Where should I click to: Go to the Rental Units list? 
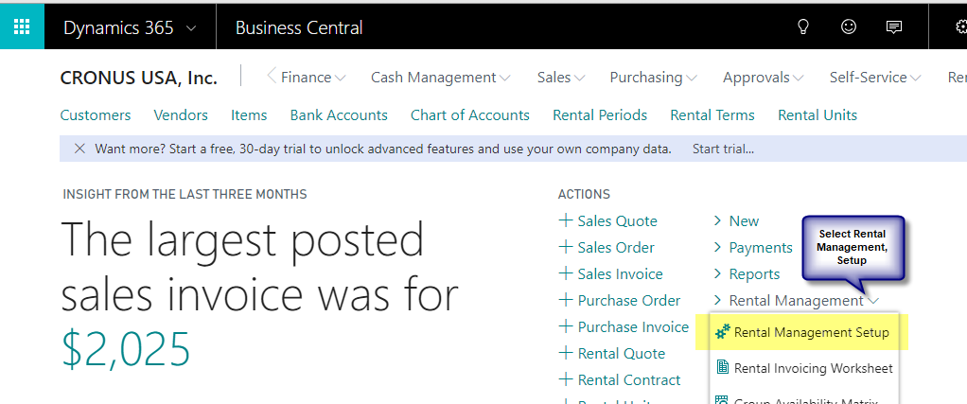point(818,115)
